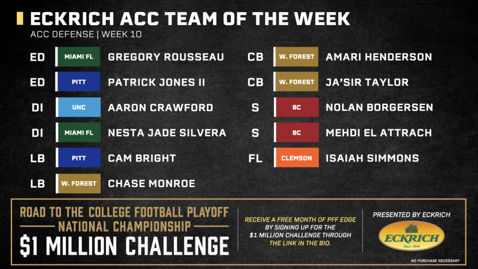Click the BC badge beside Nolan Borgersen
The height and width of the screenshot is (269, 478).
[x=296, y=107]
